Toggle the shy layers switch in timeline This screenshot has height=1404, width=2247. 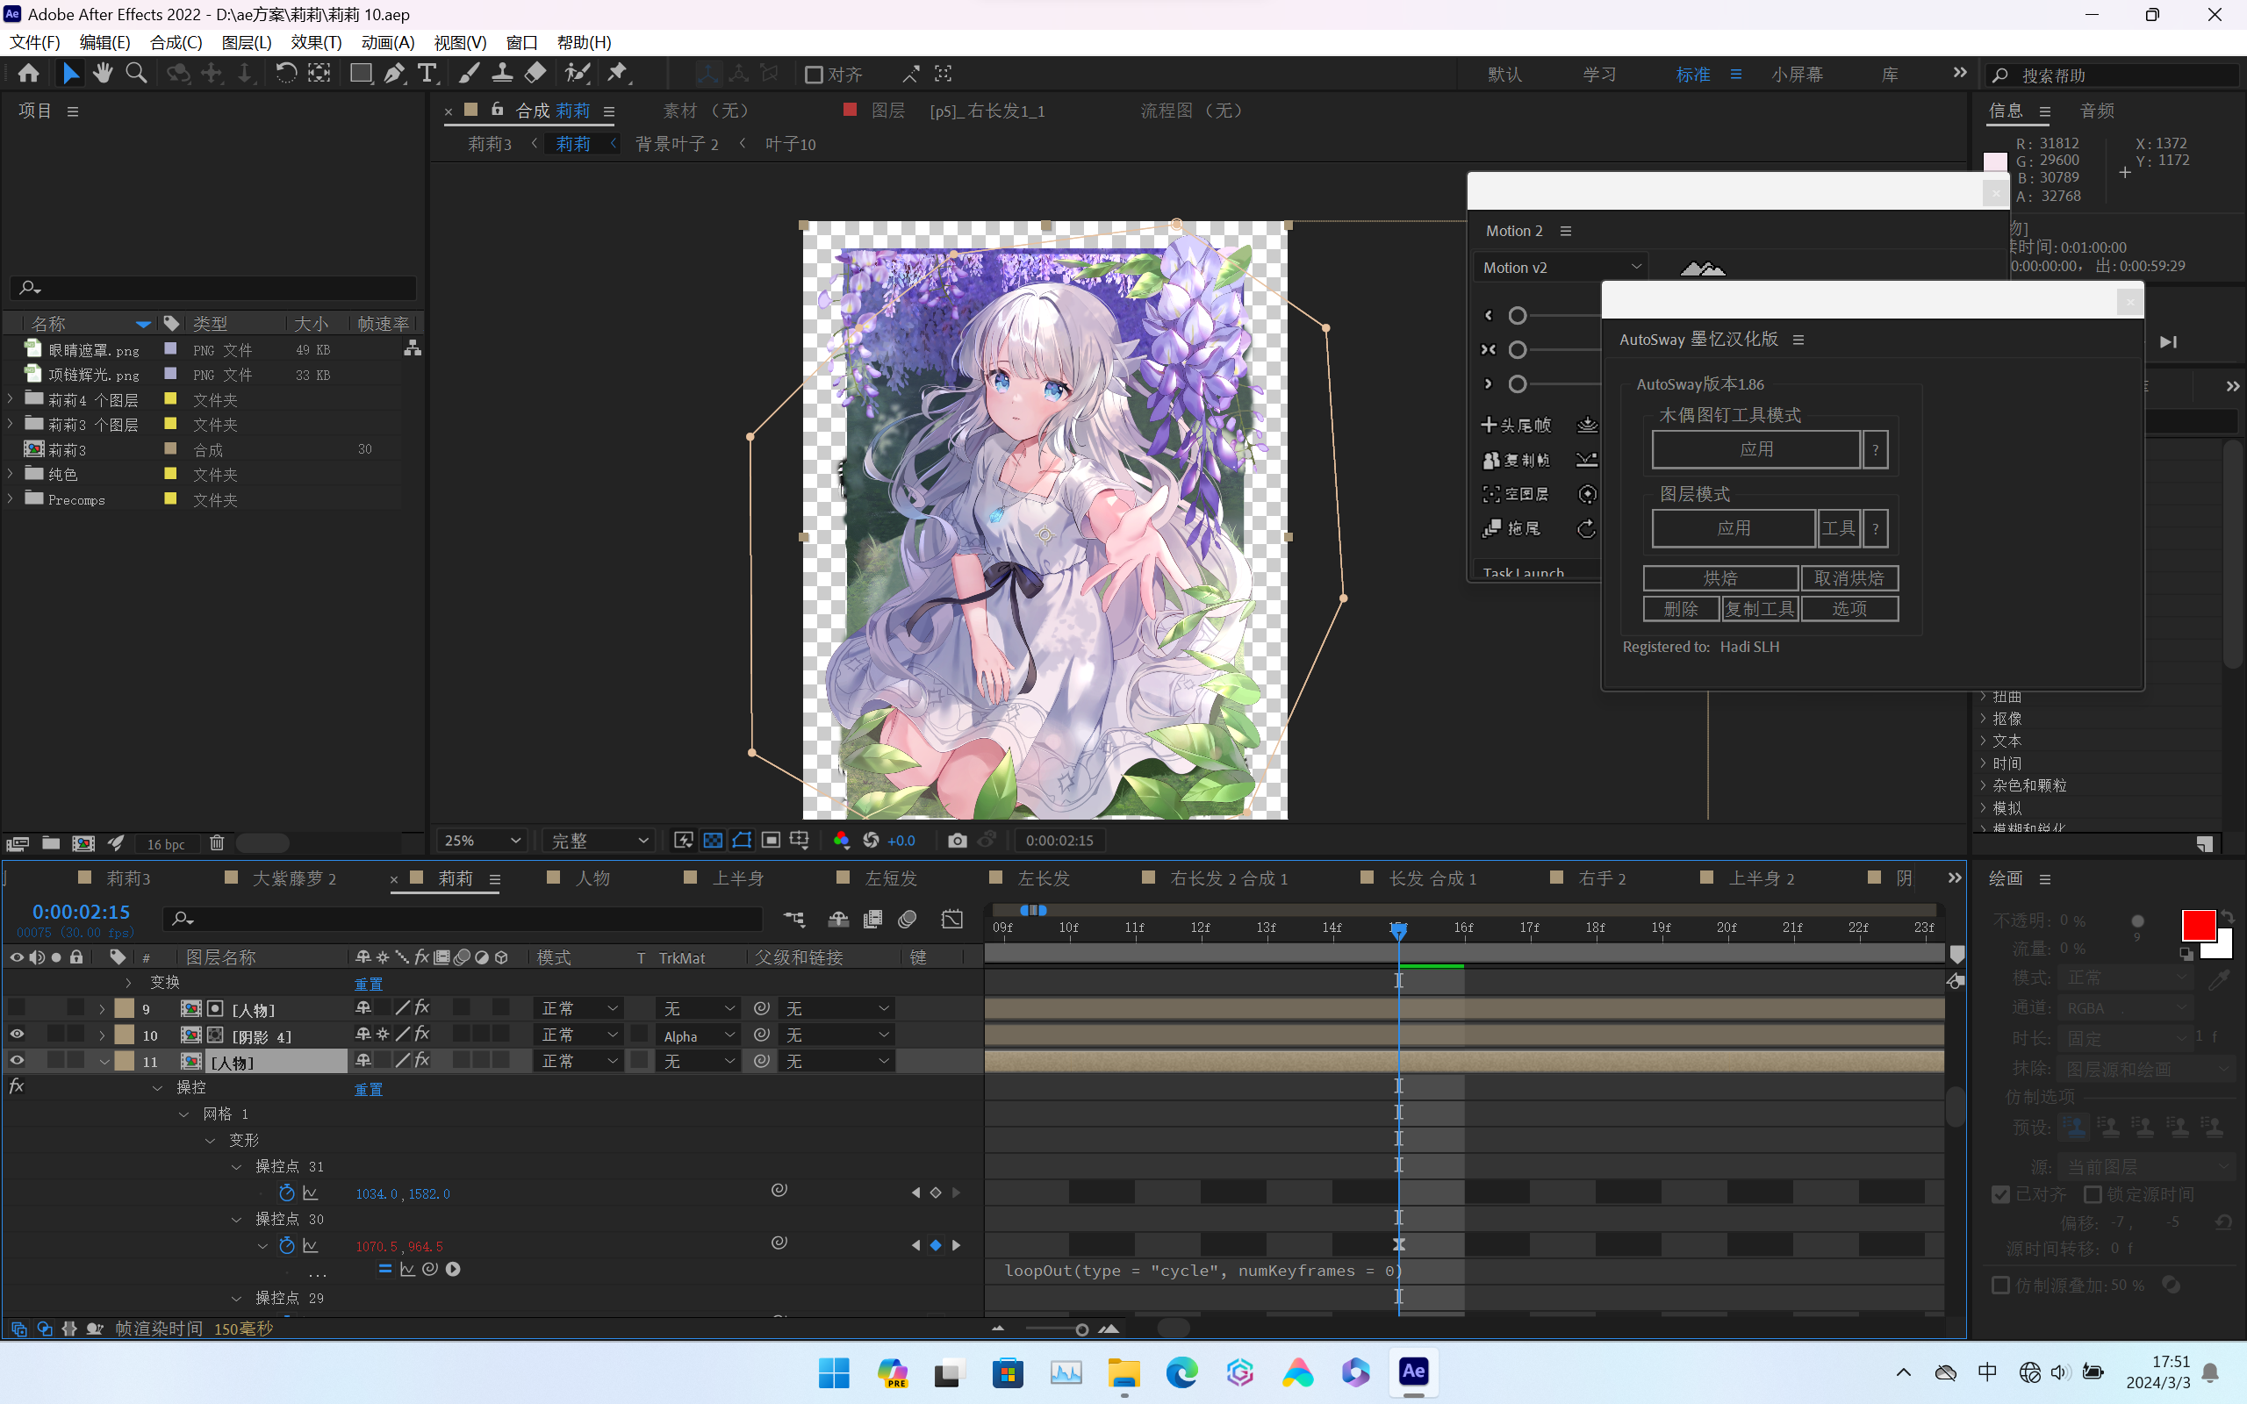[838, 920]
